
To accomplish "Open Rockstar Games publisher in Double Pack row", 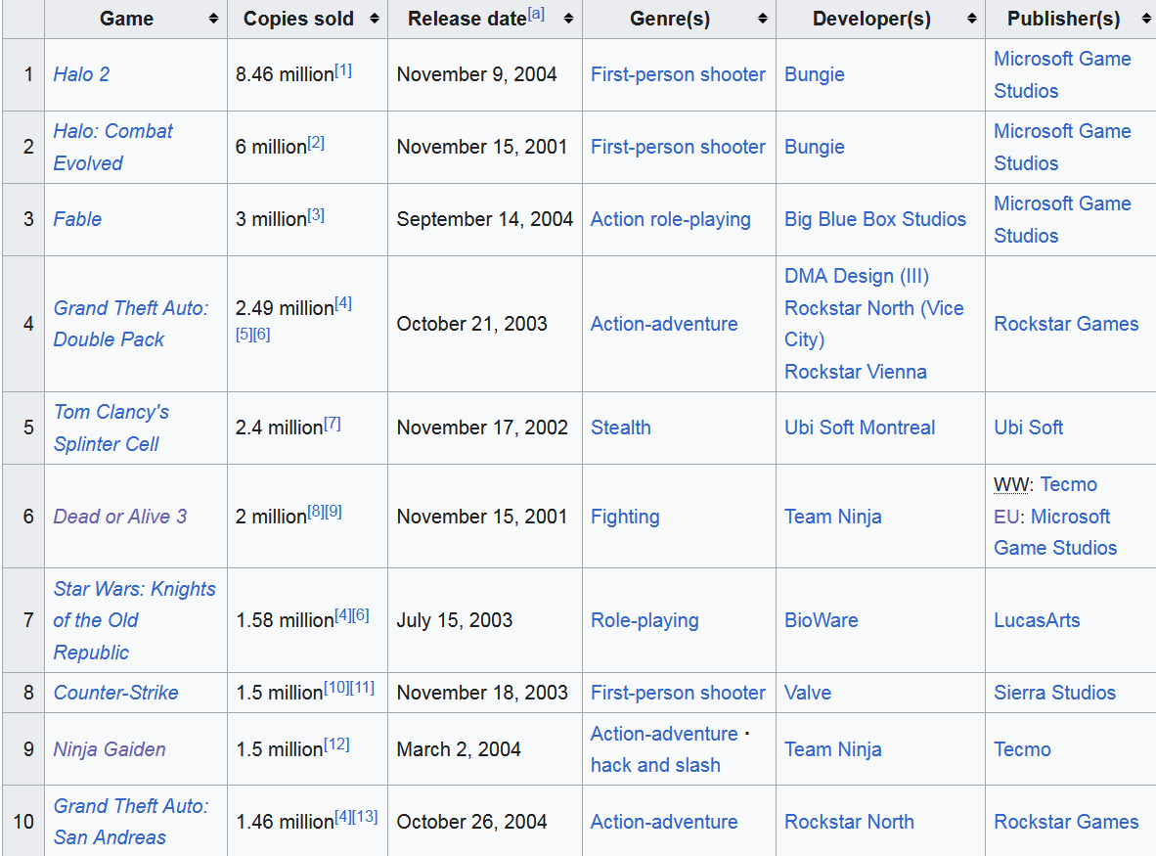I will click(1066, 324).
